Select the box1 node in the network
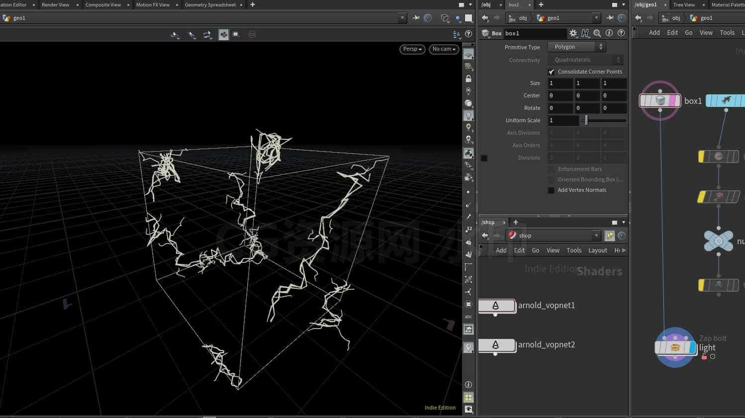Viewport: 745px width, 418px height. tap(660, 100)
